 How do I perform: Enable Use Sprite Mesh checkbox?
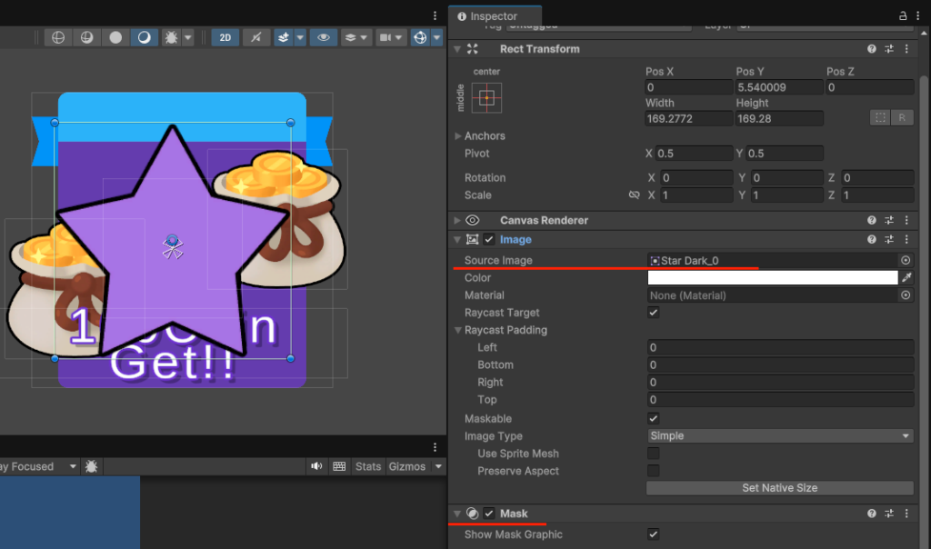click(653, 454)
